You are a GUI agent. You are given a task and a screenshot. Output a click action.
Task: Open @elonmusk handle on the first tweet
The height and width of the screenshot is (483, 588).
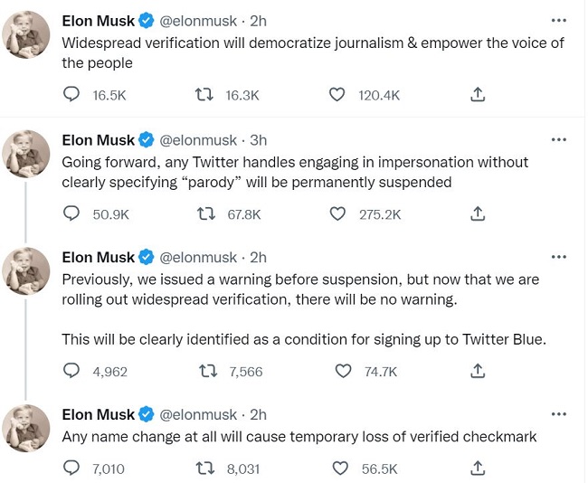198,20
